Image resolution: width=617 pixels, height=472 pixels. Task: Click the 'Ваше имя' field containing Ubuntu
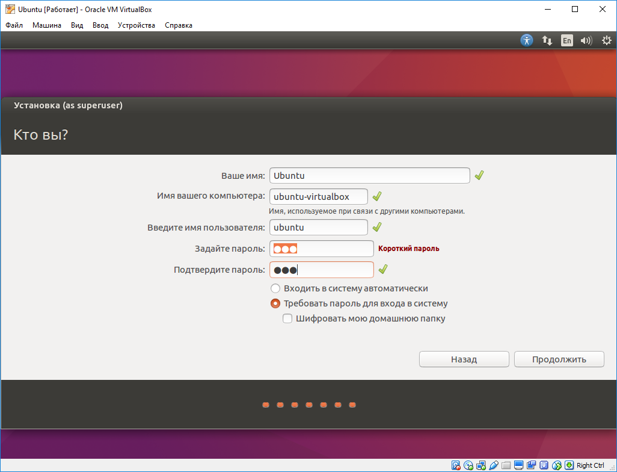tap(369, 176)
